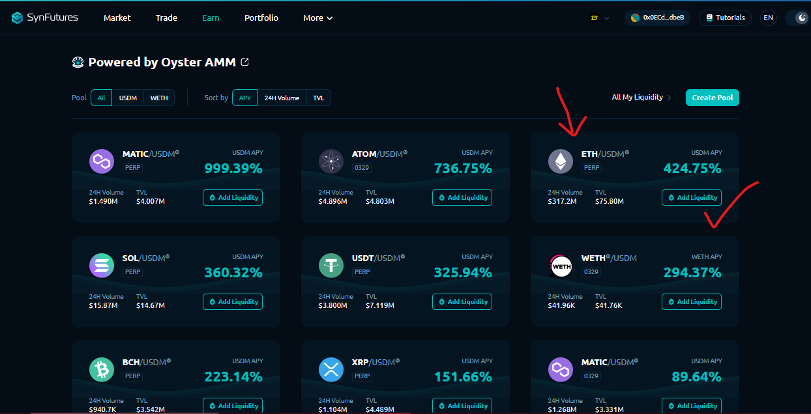This screenshot has height=414, width=811.
Task: Sort pools by 24H Volume
Action: click(x=282, y=98)
